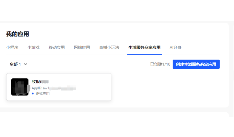Open the 小游戏 tab
Screen dimensions: 234x137
33,47
